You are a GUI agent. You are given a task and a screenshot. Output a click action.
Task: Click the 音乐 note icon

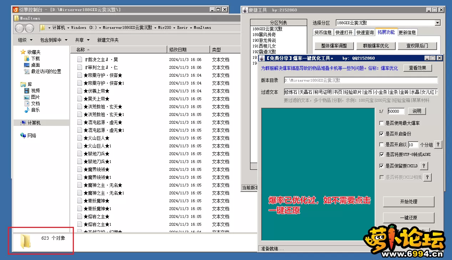click(27, 110)
